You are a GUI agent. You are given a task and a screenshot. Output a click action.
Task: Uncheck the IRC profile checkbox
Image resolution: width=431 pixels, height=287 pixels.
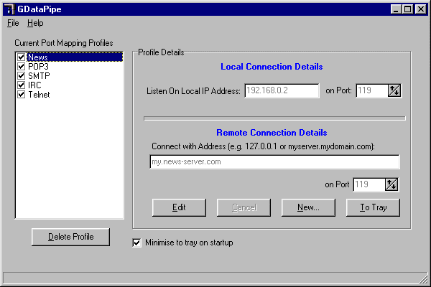click(x=21, y=85)
